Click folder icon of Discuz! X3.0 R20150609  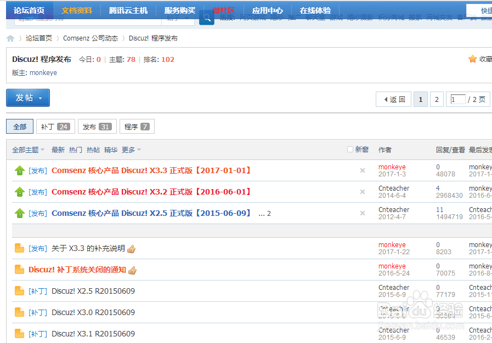coord(19,312)
